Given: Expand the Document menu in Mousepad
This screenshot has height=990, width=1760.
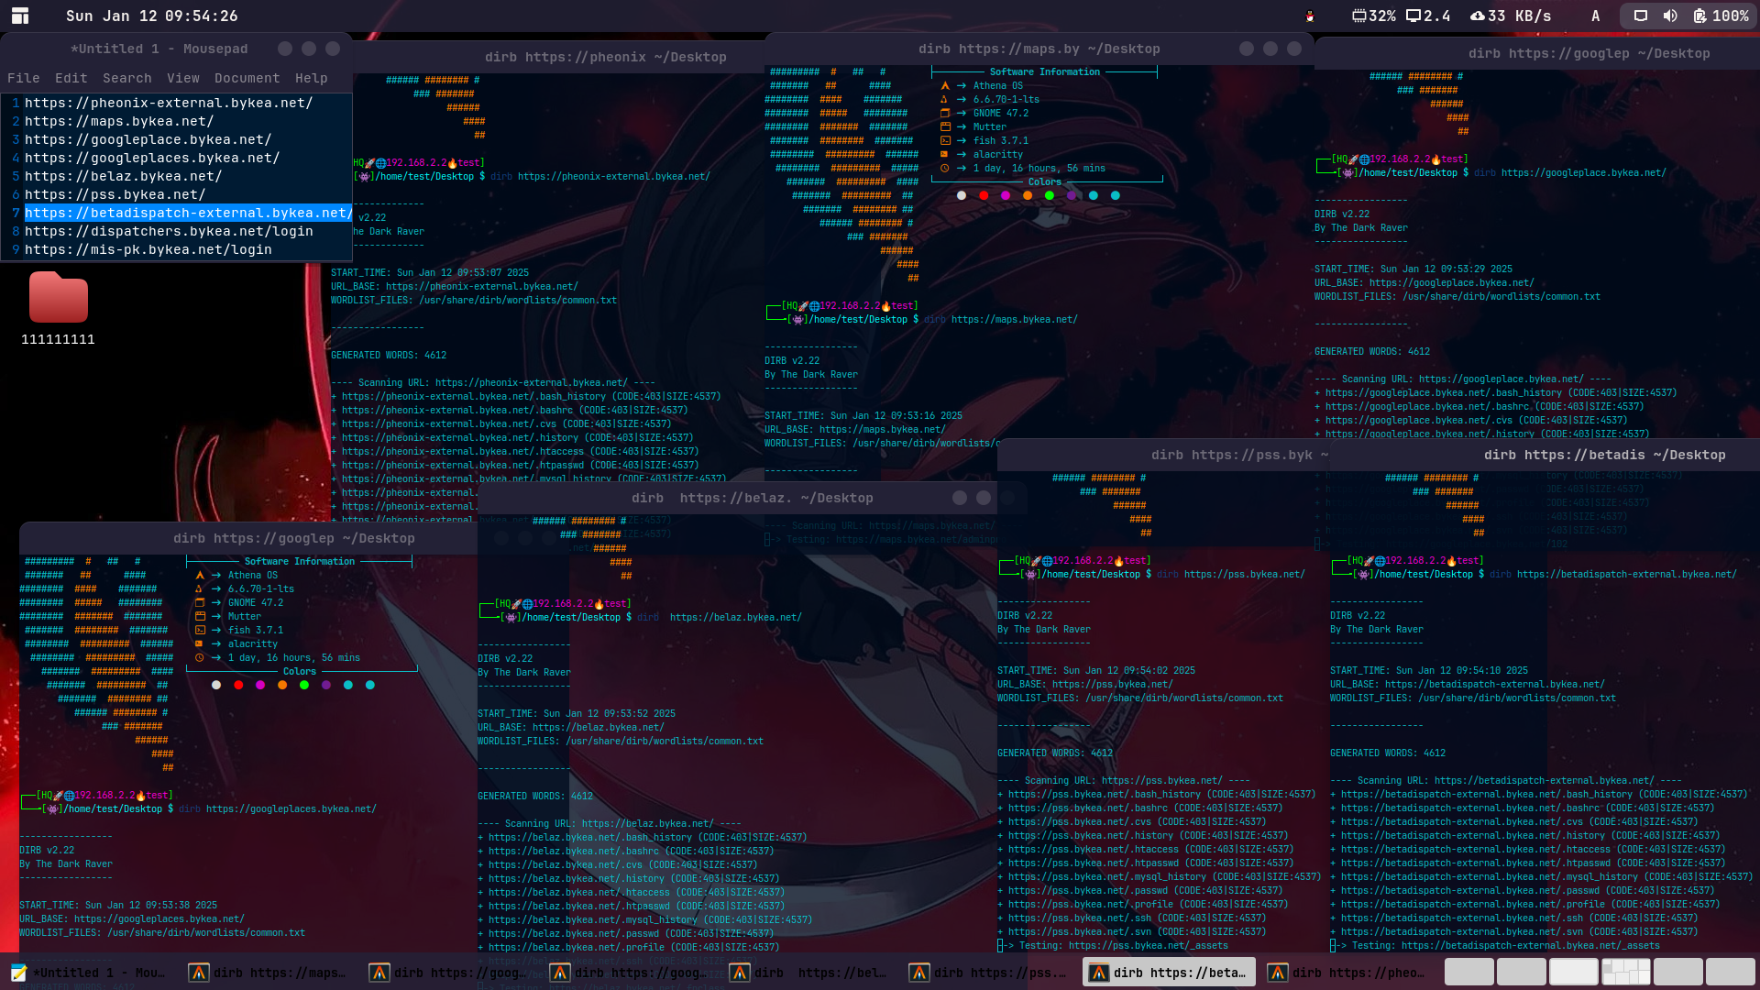Looking at the screenshot, I should point(247,78).
